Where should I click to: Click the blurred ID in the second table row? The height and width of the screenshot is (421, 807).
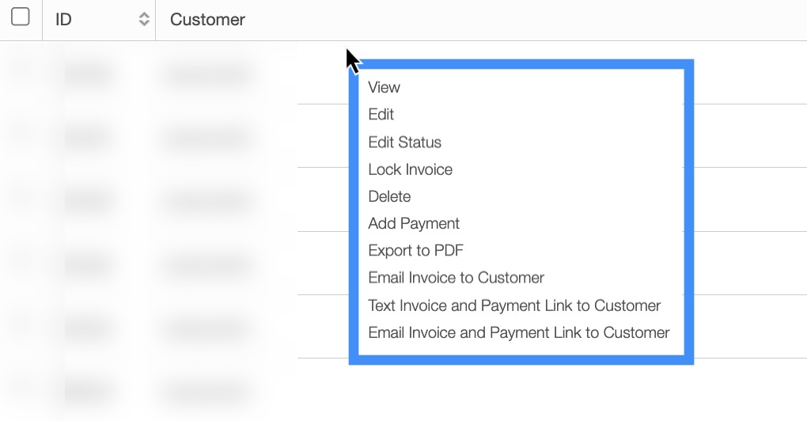(88, 138)
